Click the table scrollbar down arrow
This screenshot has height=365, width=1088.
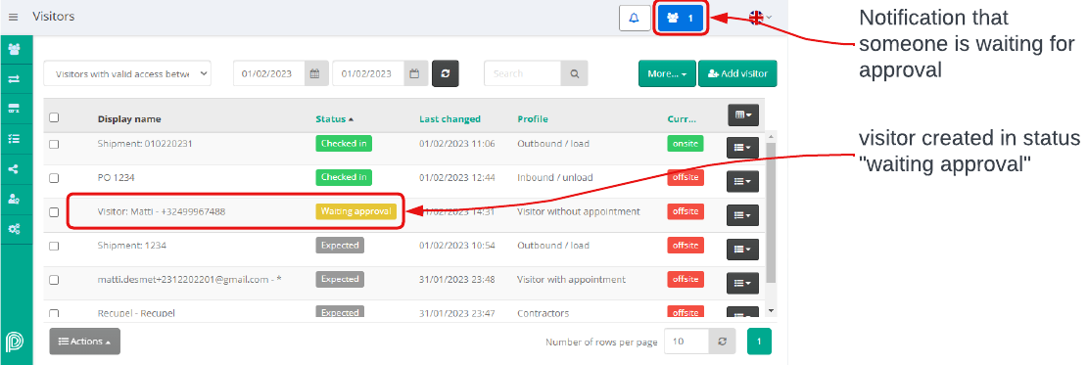pyautogui.click(x=771, y=311)
